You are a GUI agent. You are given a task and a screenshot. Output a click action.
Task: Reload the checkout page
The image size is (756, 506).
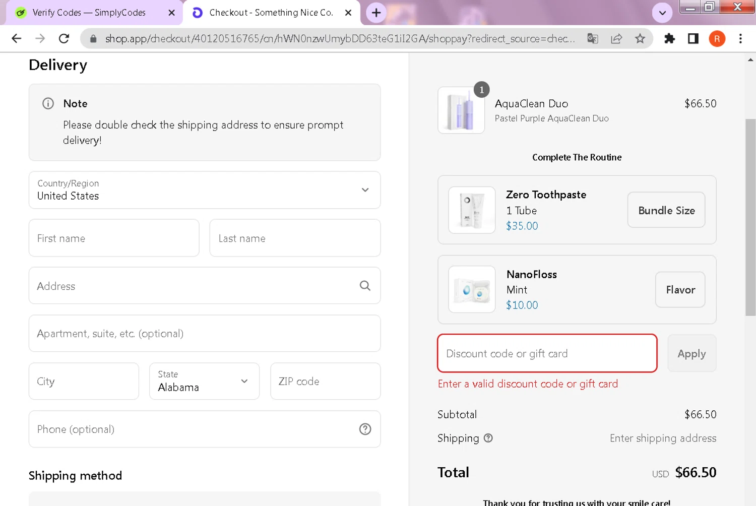[64, 39]
